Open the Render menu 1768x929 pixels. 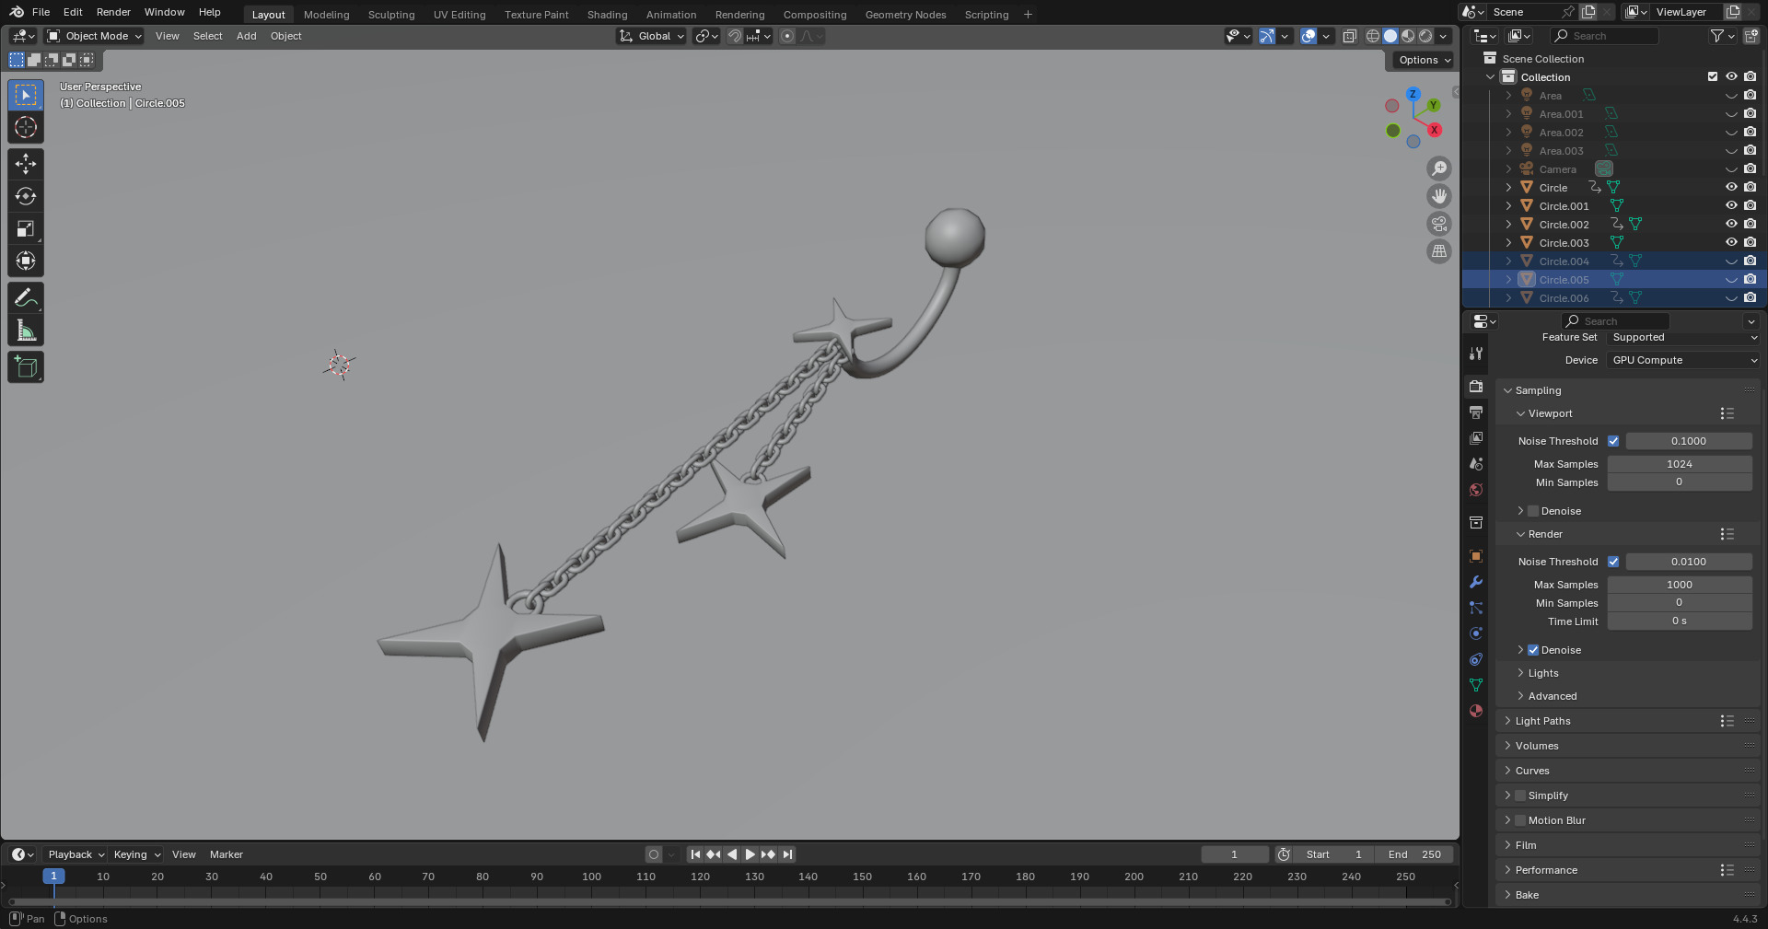[113, 12]
